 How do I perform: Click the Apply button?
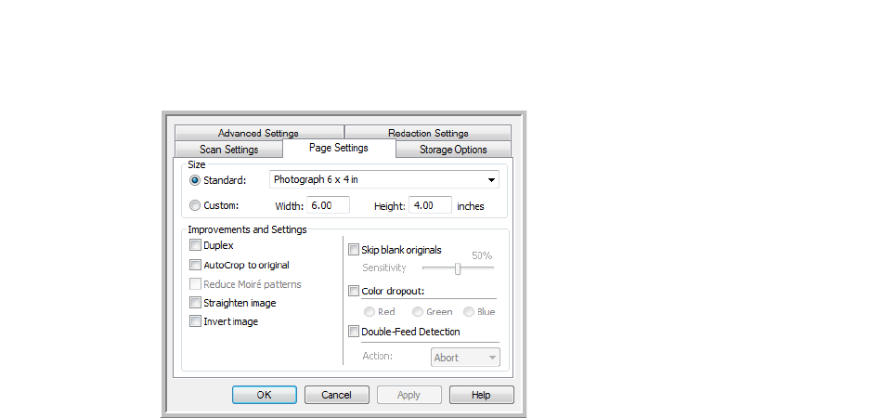[409, 395]
